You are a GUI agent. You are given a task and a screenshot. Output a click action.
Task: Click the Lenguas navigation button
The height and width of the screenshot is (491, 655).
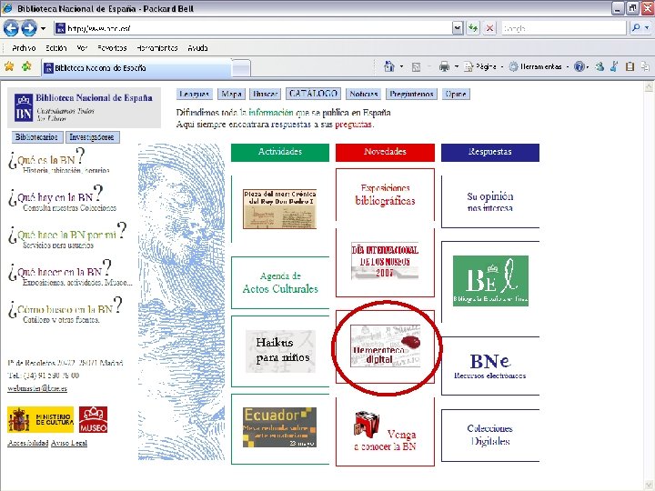[194, 94]
